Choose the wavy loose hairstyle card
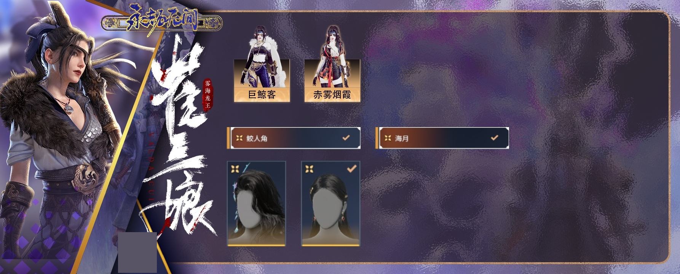This screenshot has height=274, width=680. [256, 204]
